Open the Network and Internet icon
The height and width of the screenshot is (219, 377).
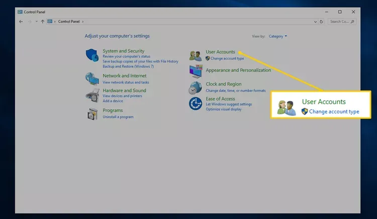(x=92, y=79)
